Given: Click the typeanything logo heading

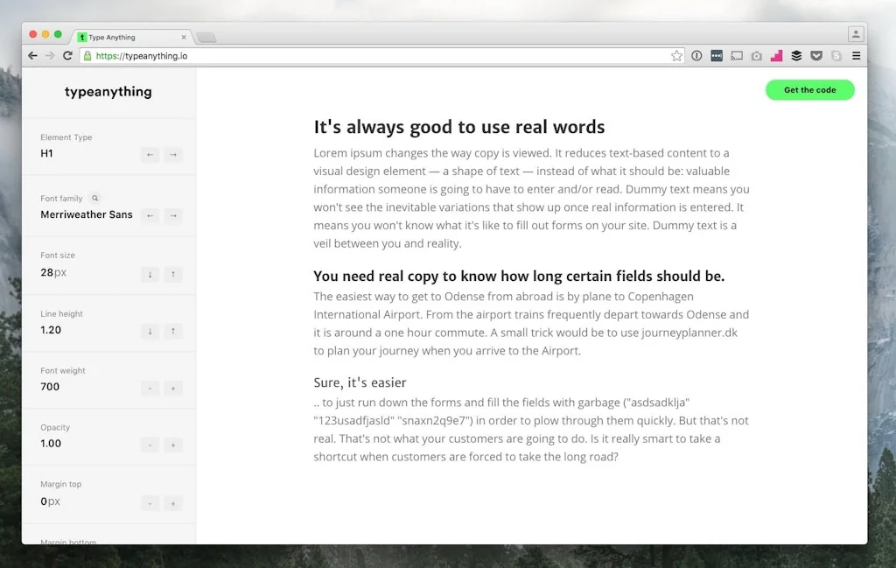Looking at the screenshot, I should coord(108,91).
